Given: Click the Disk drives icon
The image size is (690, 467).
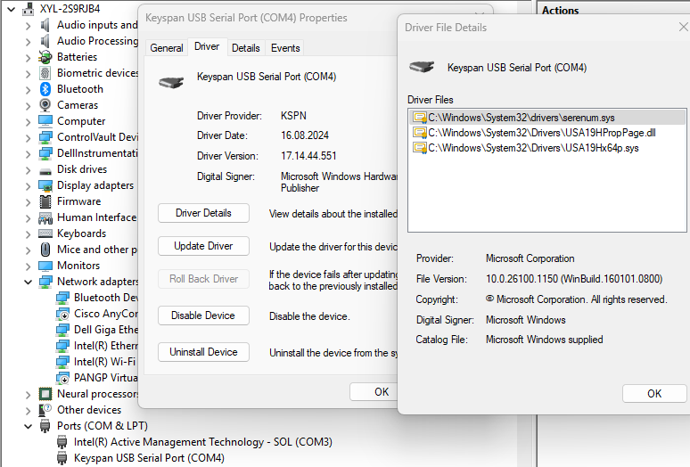Looking at the screenshot, I should 45,170.
